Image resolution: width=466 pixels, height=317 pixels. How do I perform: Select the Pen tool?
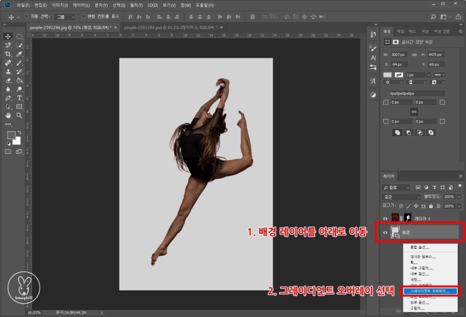[8, 98]
